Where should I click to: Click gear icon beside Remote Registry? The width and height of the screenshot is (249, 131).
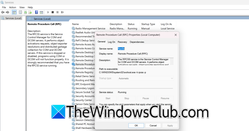click(73, 72)
